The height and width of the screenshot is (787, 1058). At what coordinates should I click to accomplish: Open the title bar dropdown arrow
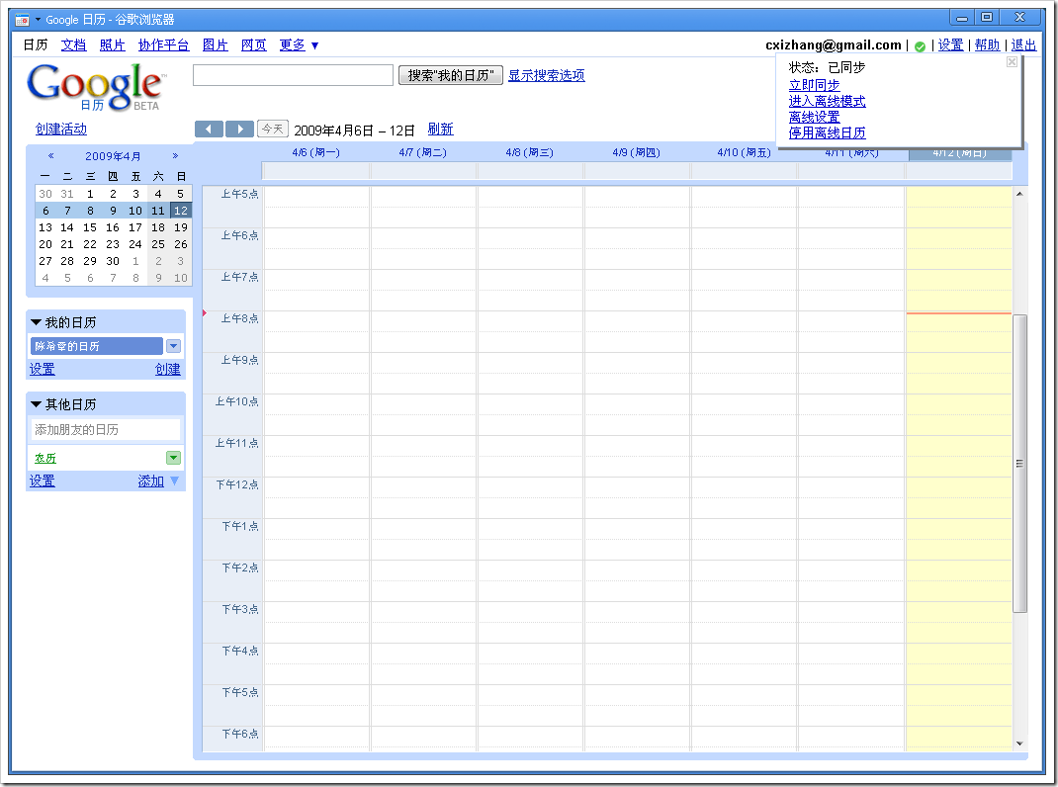[x=38, y=20]
